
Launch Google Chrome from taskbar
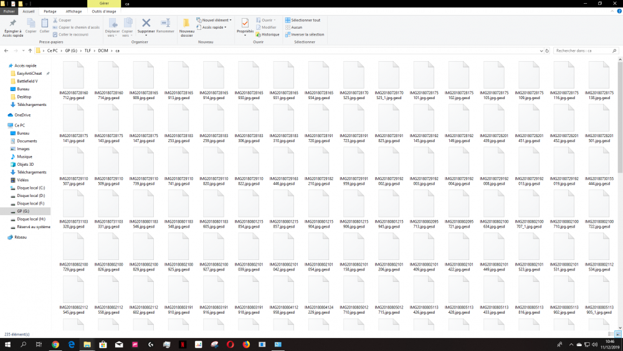[55, 344]
